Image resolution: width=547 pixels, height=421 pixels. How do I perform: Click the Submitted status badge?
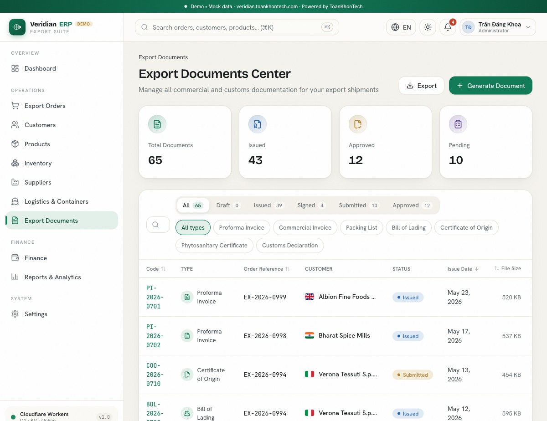pos(413,375)
